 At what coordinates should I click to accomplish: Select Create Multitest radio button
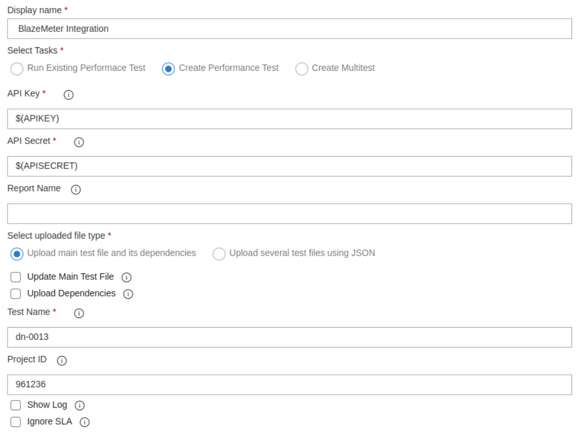pos(302,69)
